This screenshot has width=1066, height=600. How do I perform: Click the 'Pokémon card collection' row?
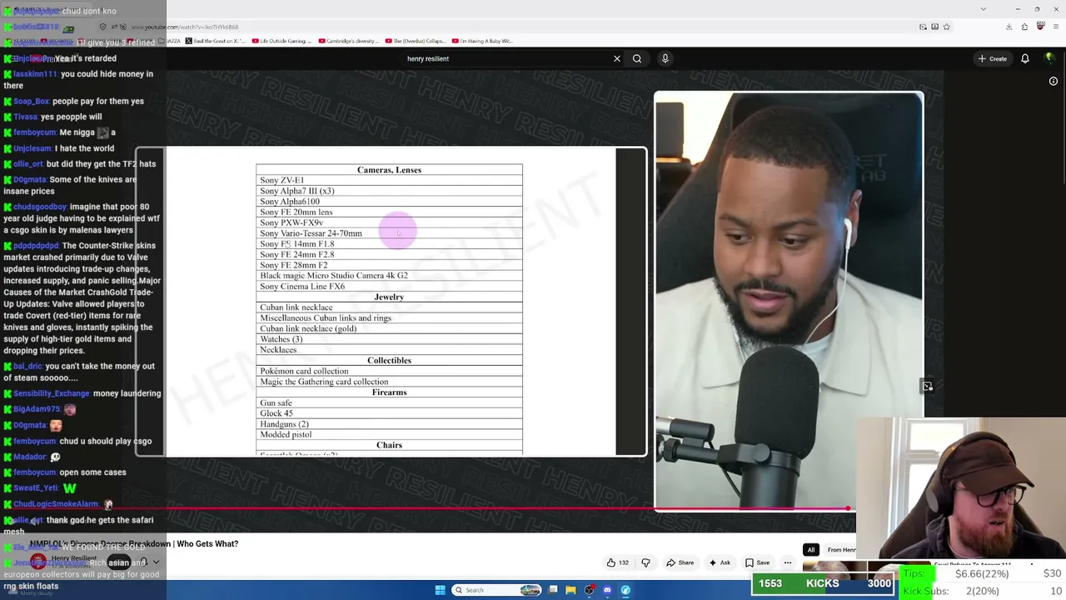[x=389, y=371]
